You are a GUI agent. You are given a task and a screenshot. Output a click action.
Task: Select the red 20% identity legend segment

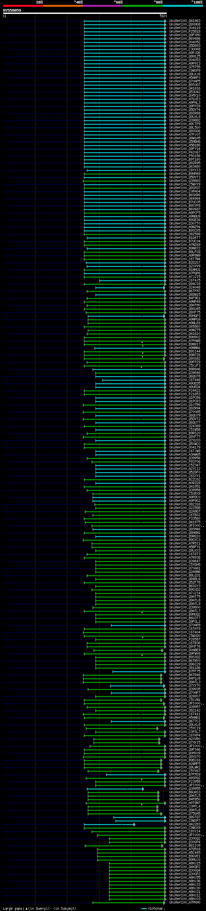23,6
